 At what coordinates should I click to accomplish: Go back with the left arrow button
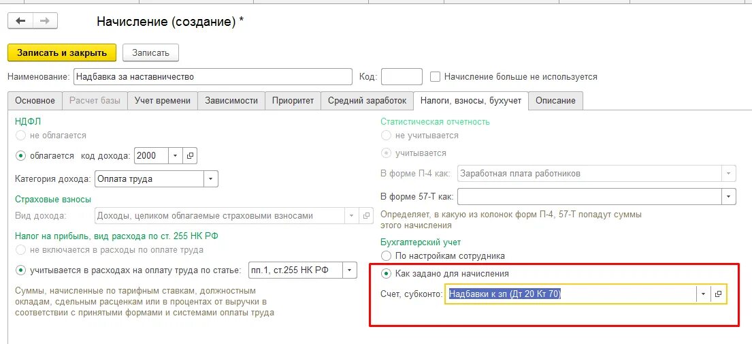point(20,21)
